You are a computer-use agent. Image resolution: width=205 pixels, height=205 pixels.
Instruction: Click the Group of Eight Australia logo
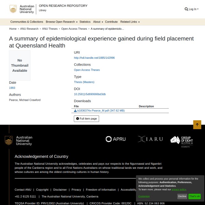coord(182,141)
